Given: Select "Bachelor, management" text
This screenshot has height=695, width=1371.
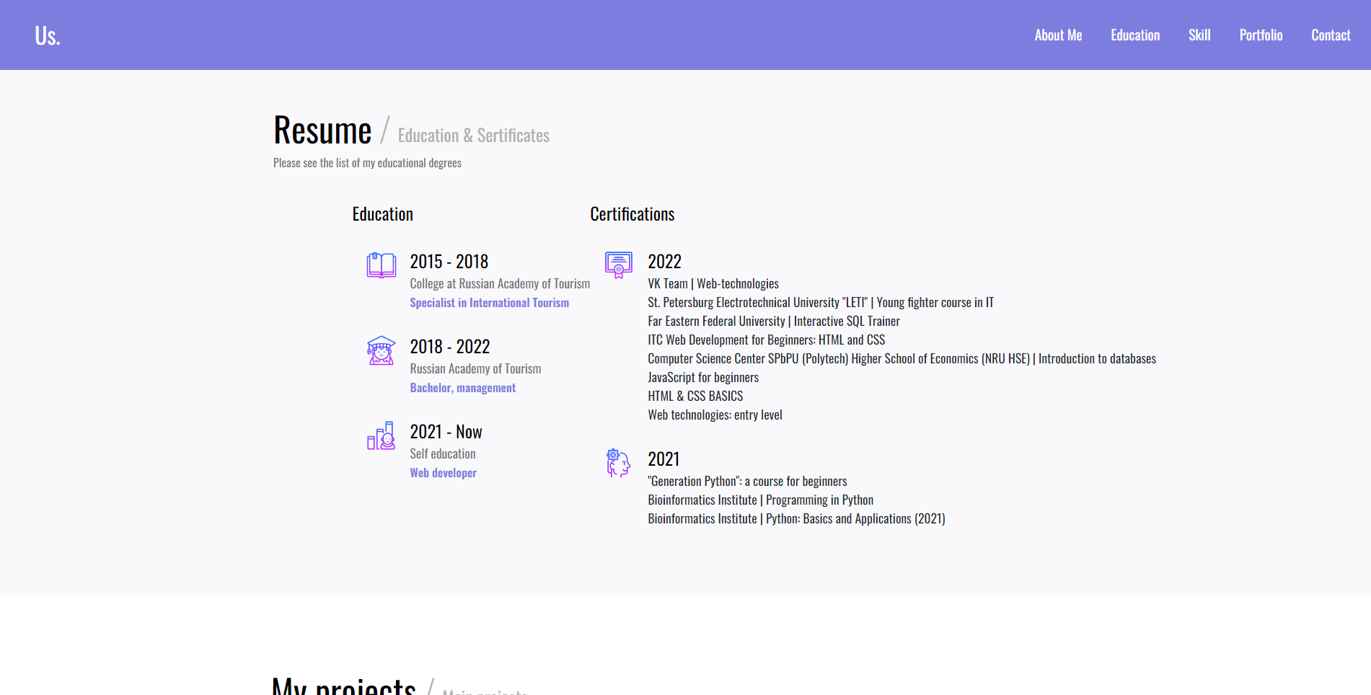Looking at the screenshot, I should point(462,388).
